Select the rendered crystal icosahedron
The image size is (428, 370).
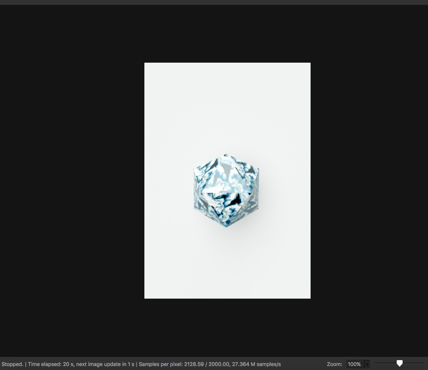click(226, 191)
